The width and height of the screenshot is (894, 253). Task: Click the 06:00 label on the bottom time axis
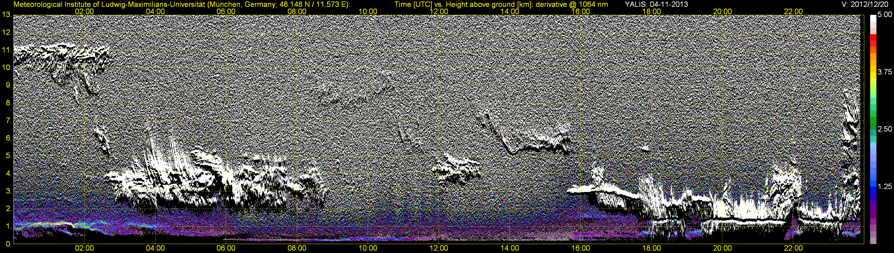click(x=226, y=248)
